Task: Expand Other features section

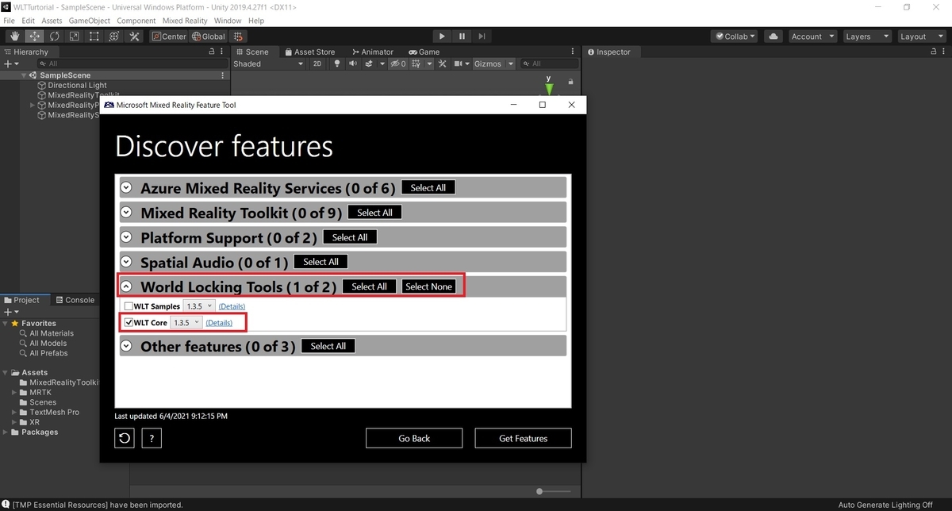Action: click(x=126, y=346)
